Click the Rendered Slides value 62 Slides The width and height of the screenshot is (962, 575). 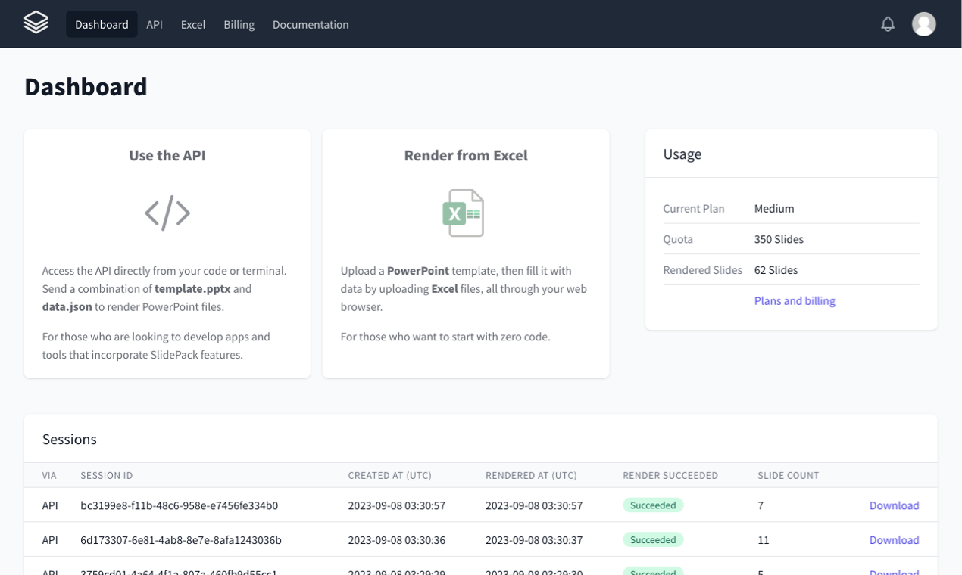pyautogui.click(x=776, y=270)
